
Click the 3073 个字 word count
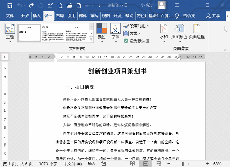[x=48, y=164]
